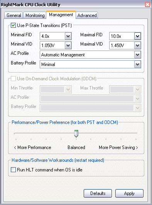
Task: Click the Defaults button
Action: (x=98, y=193)
